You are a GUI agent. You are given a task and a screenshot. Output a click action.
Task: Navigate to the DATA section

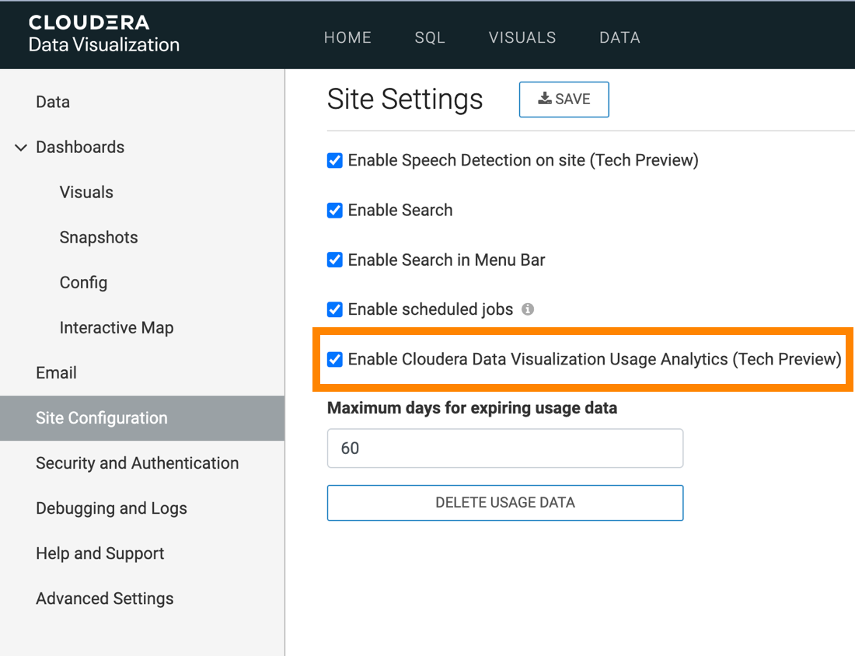619,37
